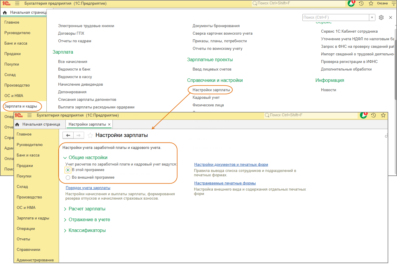Open the Оксана user profile
This screenshot has width=397, height=264.
[x=382, y=3]
